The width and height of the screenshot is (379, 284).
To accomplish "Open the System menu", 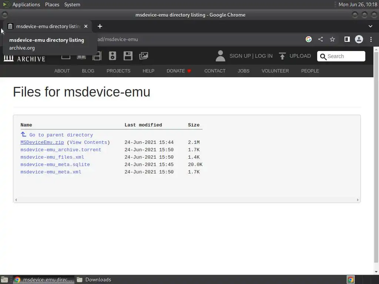I will [72, 4].
